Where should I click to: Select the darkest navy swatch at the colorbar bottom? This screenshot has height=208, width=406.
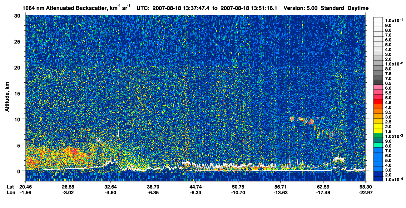pos(378,179)
